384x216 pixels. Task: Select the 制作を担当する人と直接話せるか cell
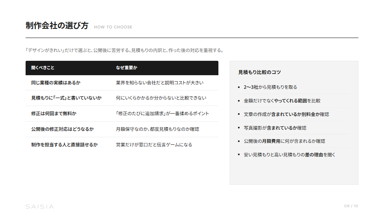click(64, 145)
